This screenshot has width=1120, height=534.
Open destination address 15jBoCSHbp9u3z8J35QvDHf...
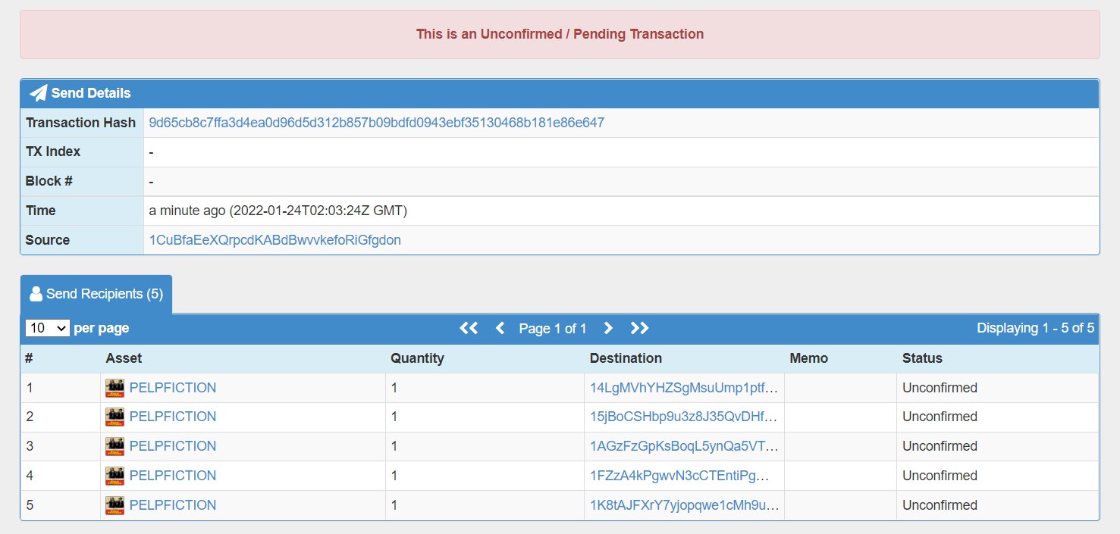(684, 417)
